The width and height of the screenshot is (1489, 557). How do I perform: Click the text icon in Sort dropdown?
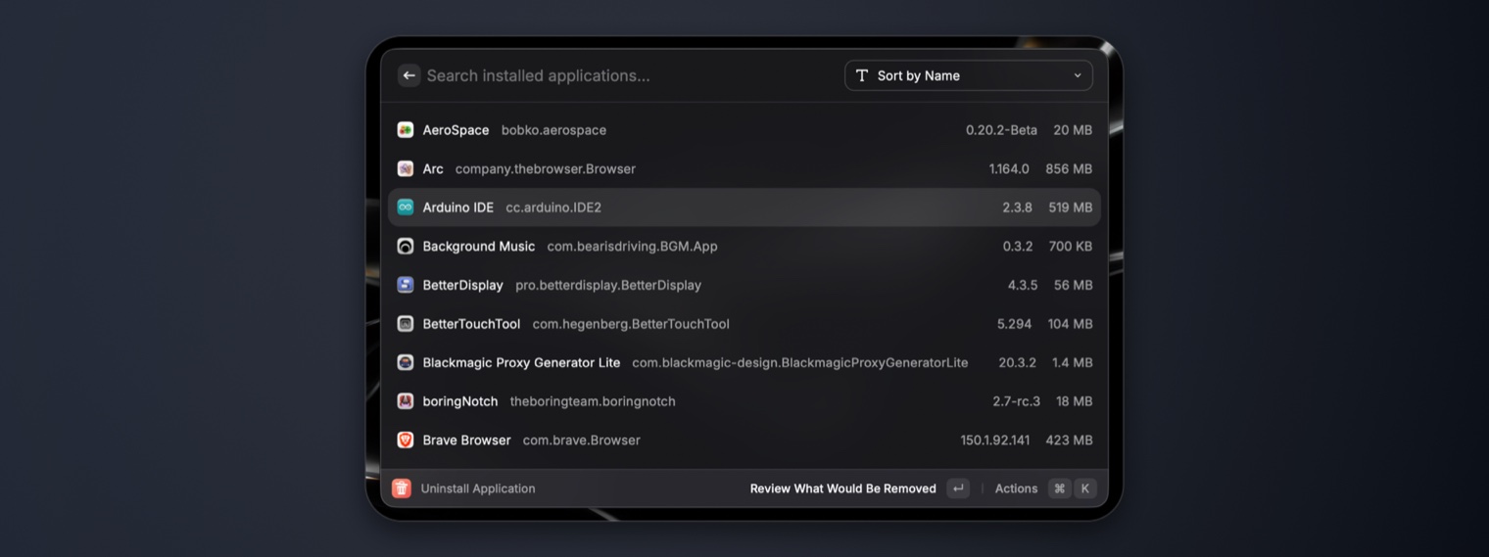(862, 75)
